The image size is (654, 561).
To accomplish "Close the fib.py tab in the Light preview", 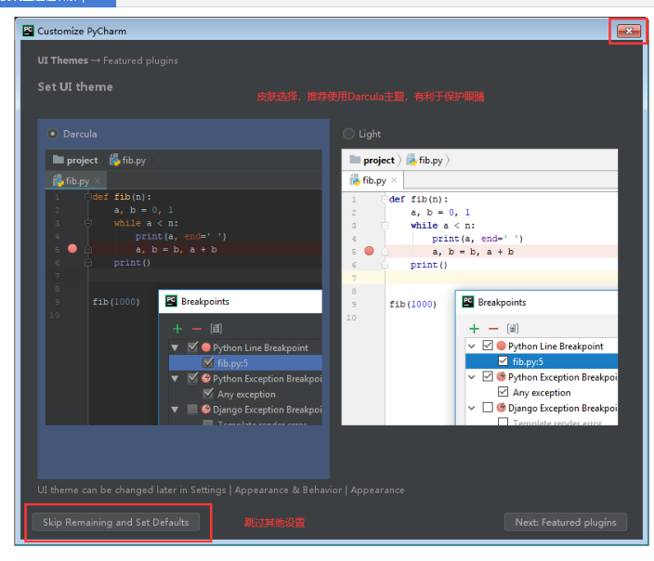I will pyautogui.click(x=394, y=180).
